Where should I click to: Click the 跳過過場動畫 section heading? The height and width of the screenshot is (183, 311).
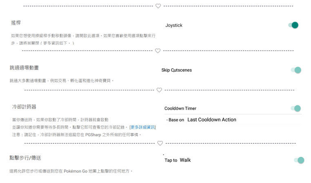(x=24, y=68)
